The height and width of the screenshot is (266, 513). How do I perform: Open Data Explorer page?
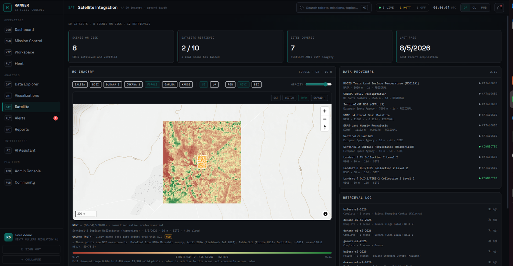pos(31,84)
